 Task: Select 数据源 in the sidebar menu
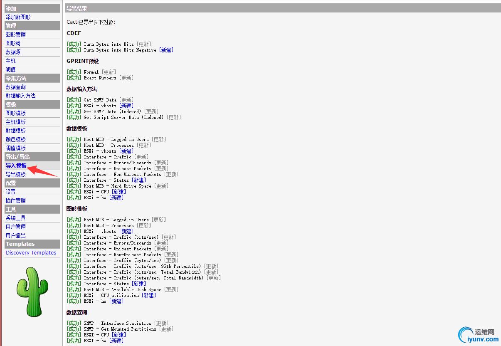(x=13, y=52)
